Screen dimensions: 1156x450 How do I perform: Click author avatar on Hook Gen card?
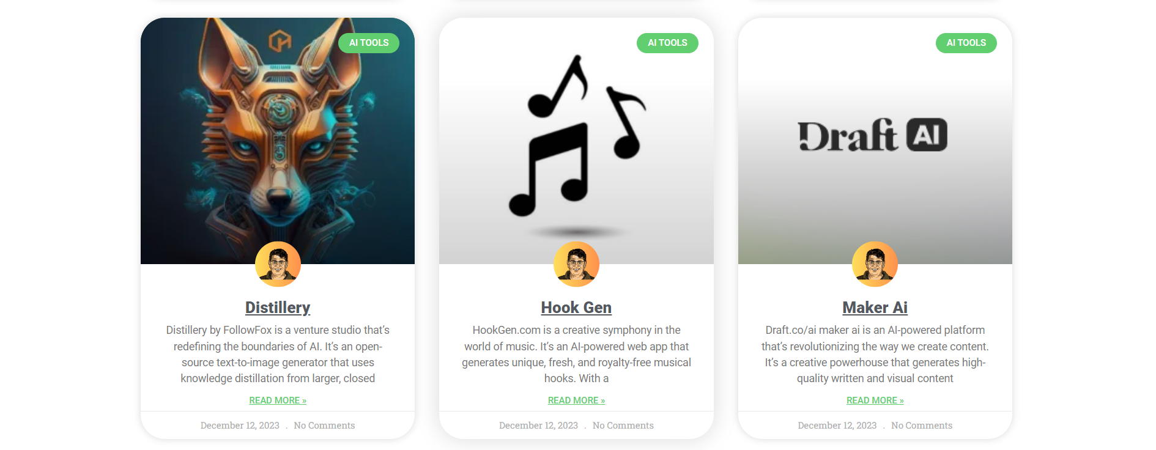576,264
